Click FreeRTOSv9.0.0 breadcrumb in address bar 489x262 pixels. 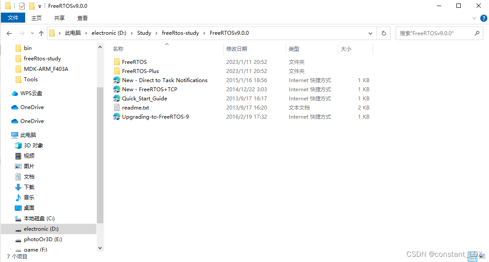click(x=229, y=33)
